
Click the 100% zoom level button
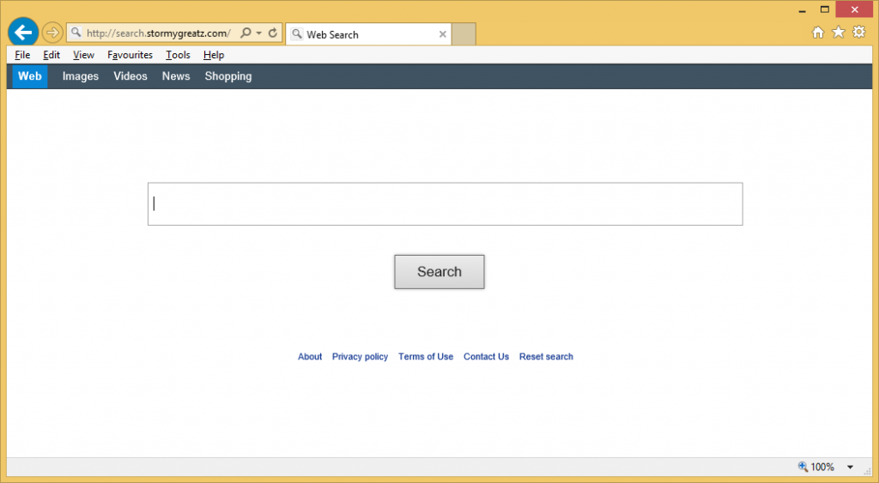pos(816,468)
